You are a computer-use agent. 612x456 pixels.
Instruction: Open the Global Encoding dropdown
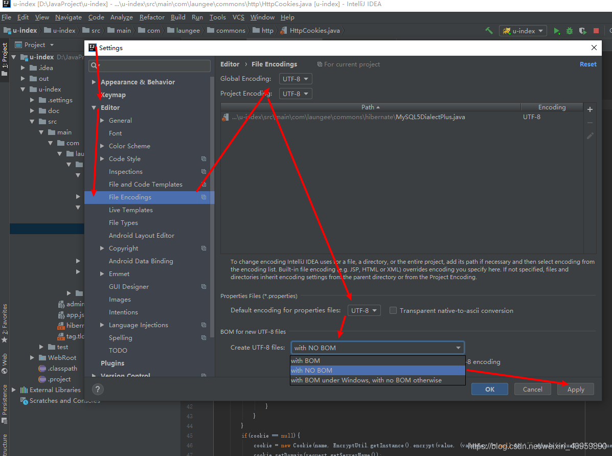pyautogui.click(x=296, y=79)
